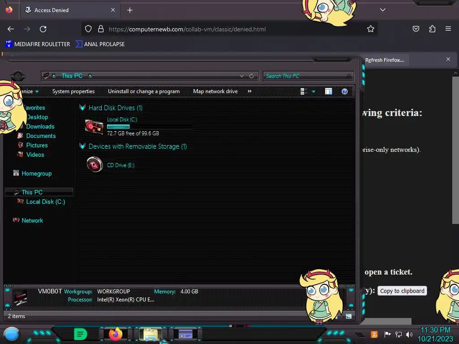Open the Firefox hamburger menu
Image resolution: width=459 pixels, height=344 pixels.
448,29
